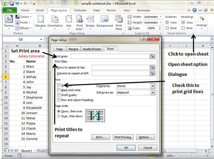Screen dimensions: 214x159
Task: Select Over, then down page order
Action: tap(59, 116)
